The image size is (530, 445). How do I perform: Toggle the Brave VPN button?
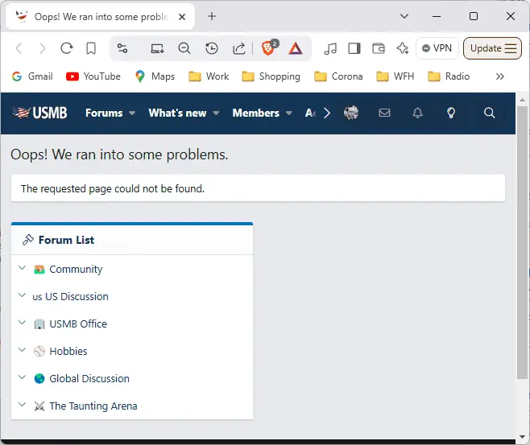click(437, 48)
